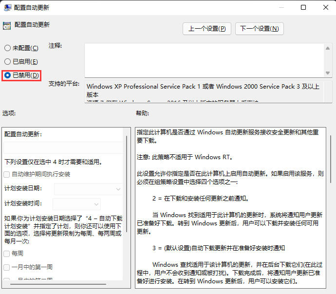
Task: Select the 已禁用 radio option
Action: pos(7,75)
